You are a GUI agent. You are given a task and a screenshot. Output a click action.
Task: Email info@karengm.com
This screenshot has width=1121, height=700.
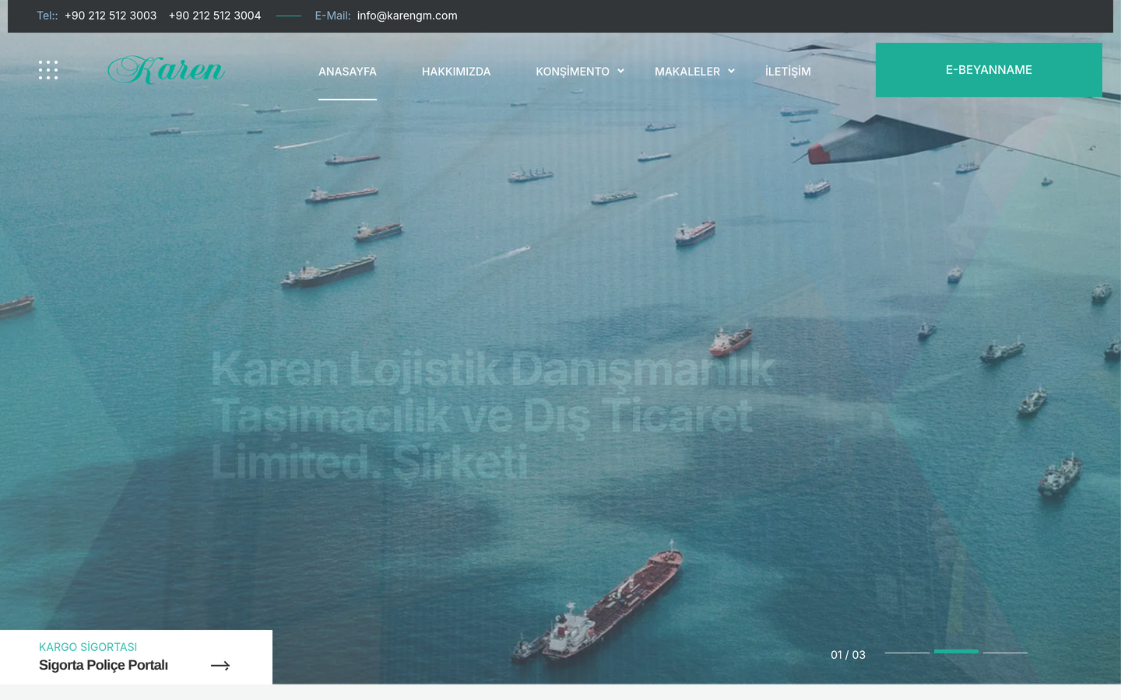coord(407,16)
